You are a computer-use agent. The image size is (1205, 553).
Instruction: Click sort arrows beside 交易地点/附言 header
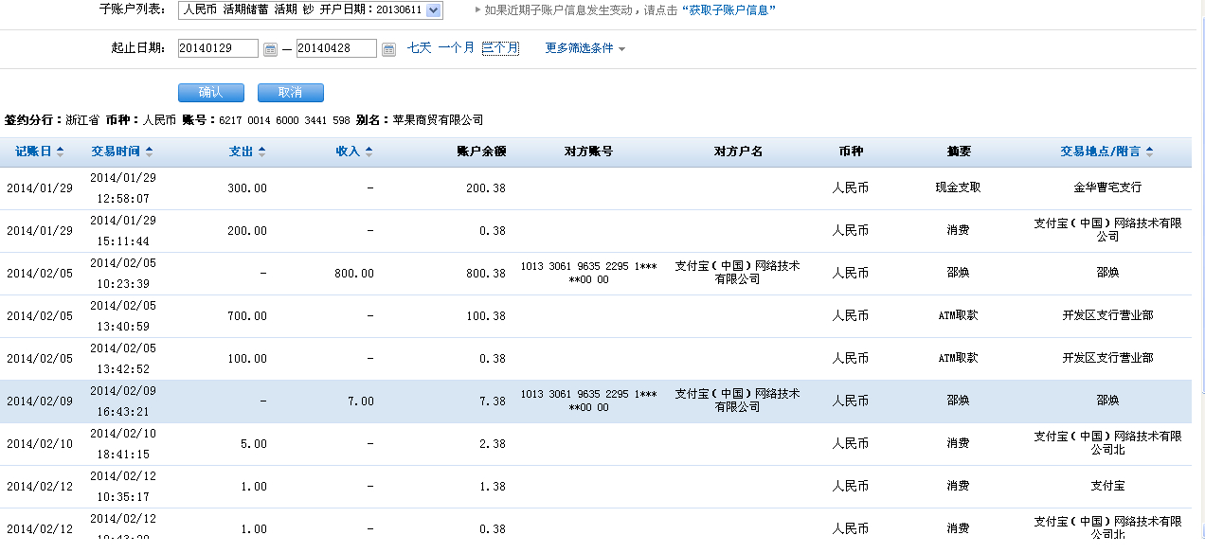click(1150, 152)
